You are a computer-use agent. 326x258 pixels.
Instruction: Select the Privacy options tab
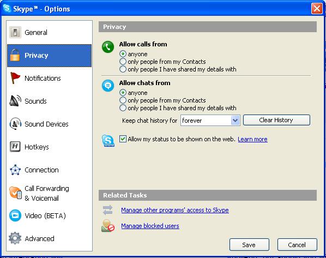(x=49, y=55)
